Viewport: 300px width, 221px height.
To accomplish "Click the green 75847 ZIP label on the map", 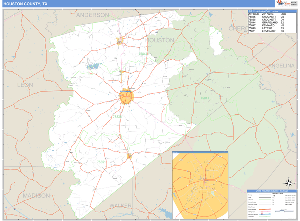I will tap(205, 98).
